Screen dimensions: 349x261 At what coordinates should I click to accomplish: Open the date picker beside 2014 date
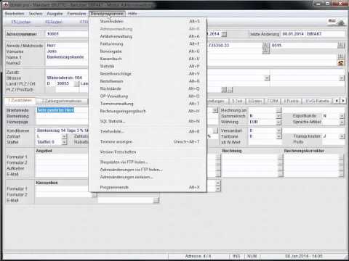(x=225, y=34)
